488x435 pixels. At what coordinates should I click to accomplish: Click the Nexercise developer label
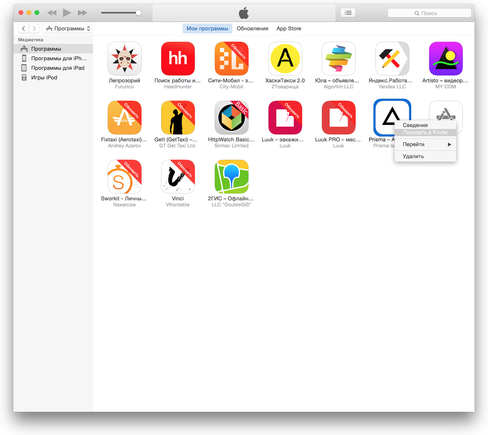(x=124, y=204)
